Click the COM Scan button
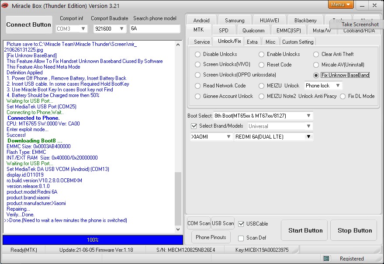 coord(199,223)
